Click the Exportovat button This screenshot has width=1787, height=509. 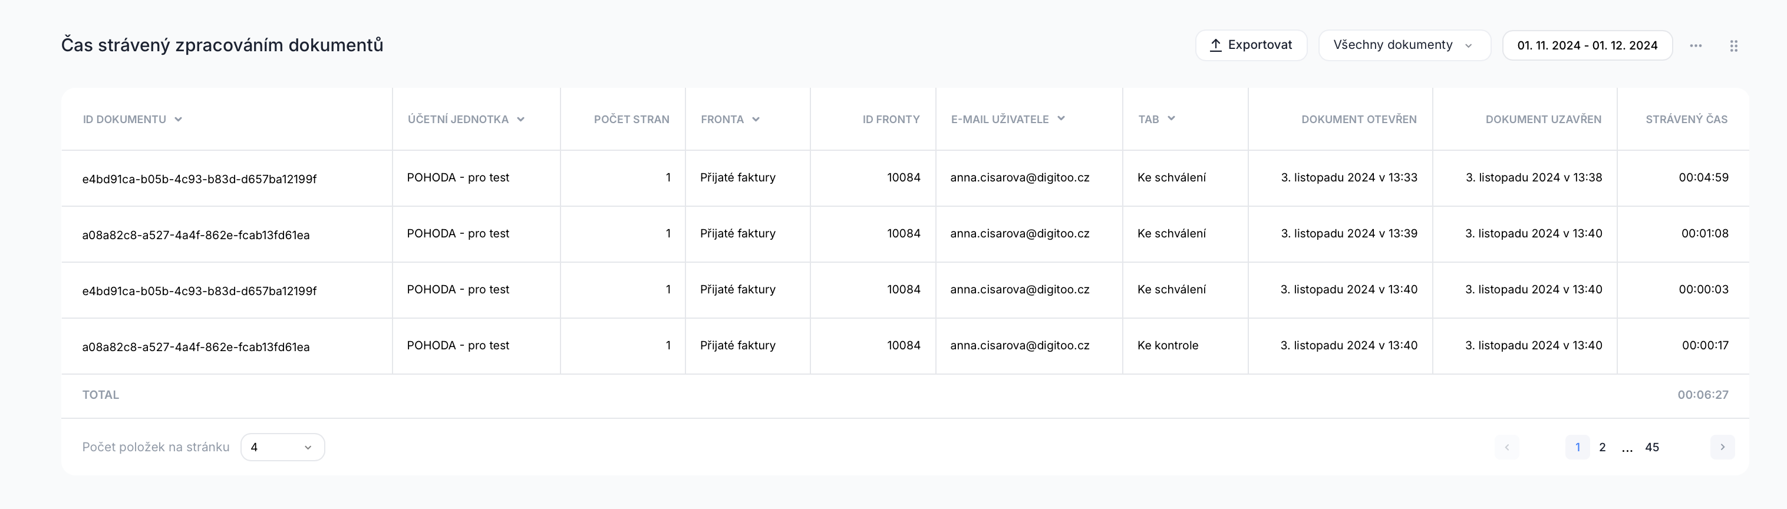pos(1251,45)
